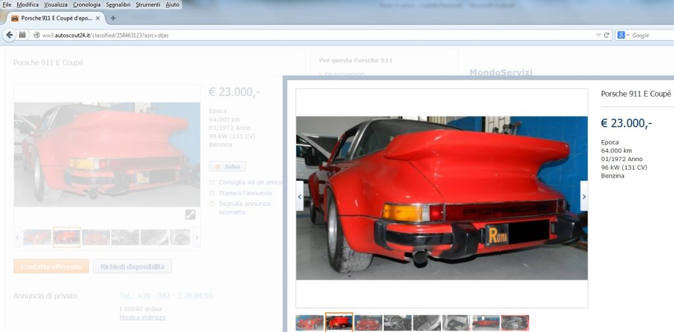
Task: Click the Annuncio di privato label
Action: click(45, 296)
